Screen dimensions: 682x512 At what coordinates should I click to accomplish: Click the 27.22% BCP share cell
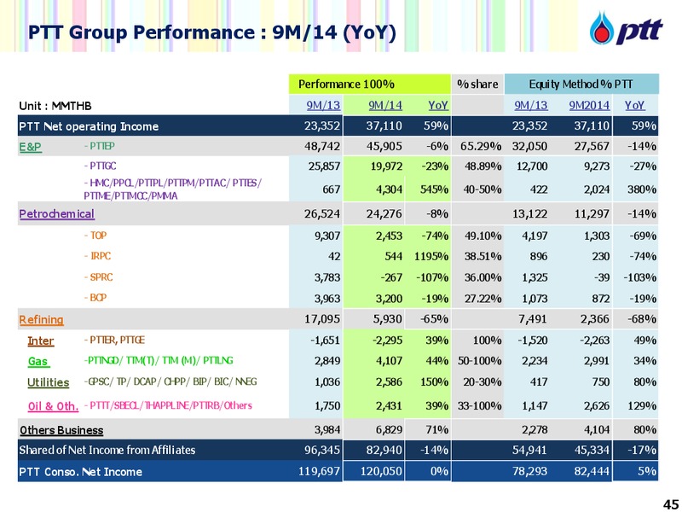(483, 299)
